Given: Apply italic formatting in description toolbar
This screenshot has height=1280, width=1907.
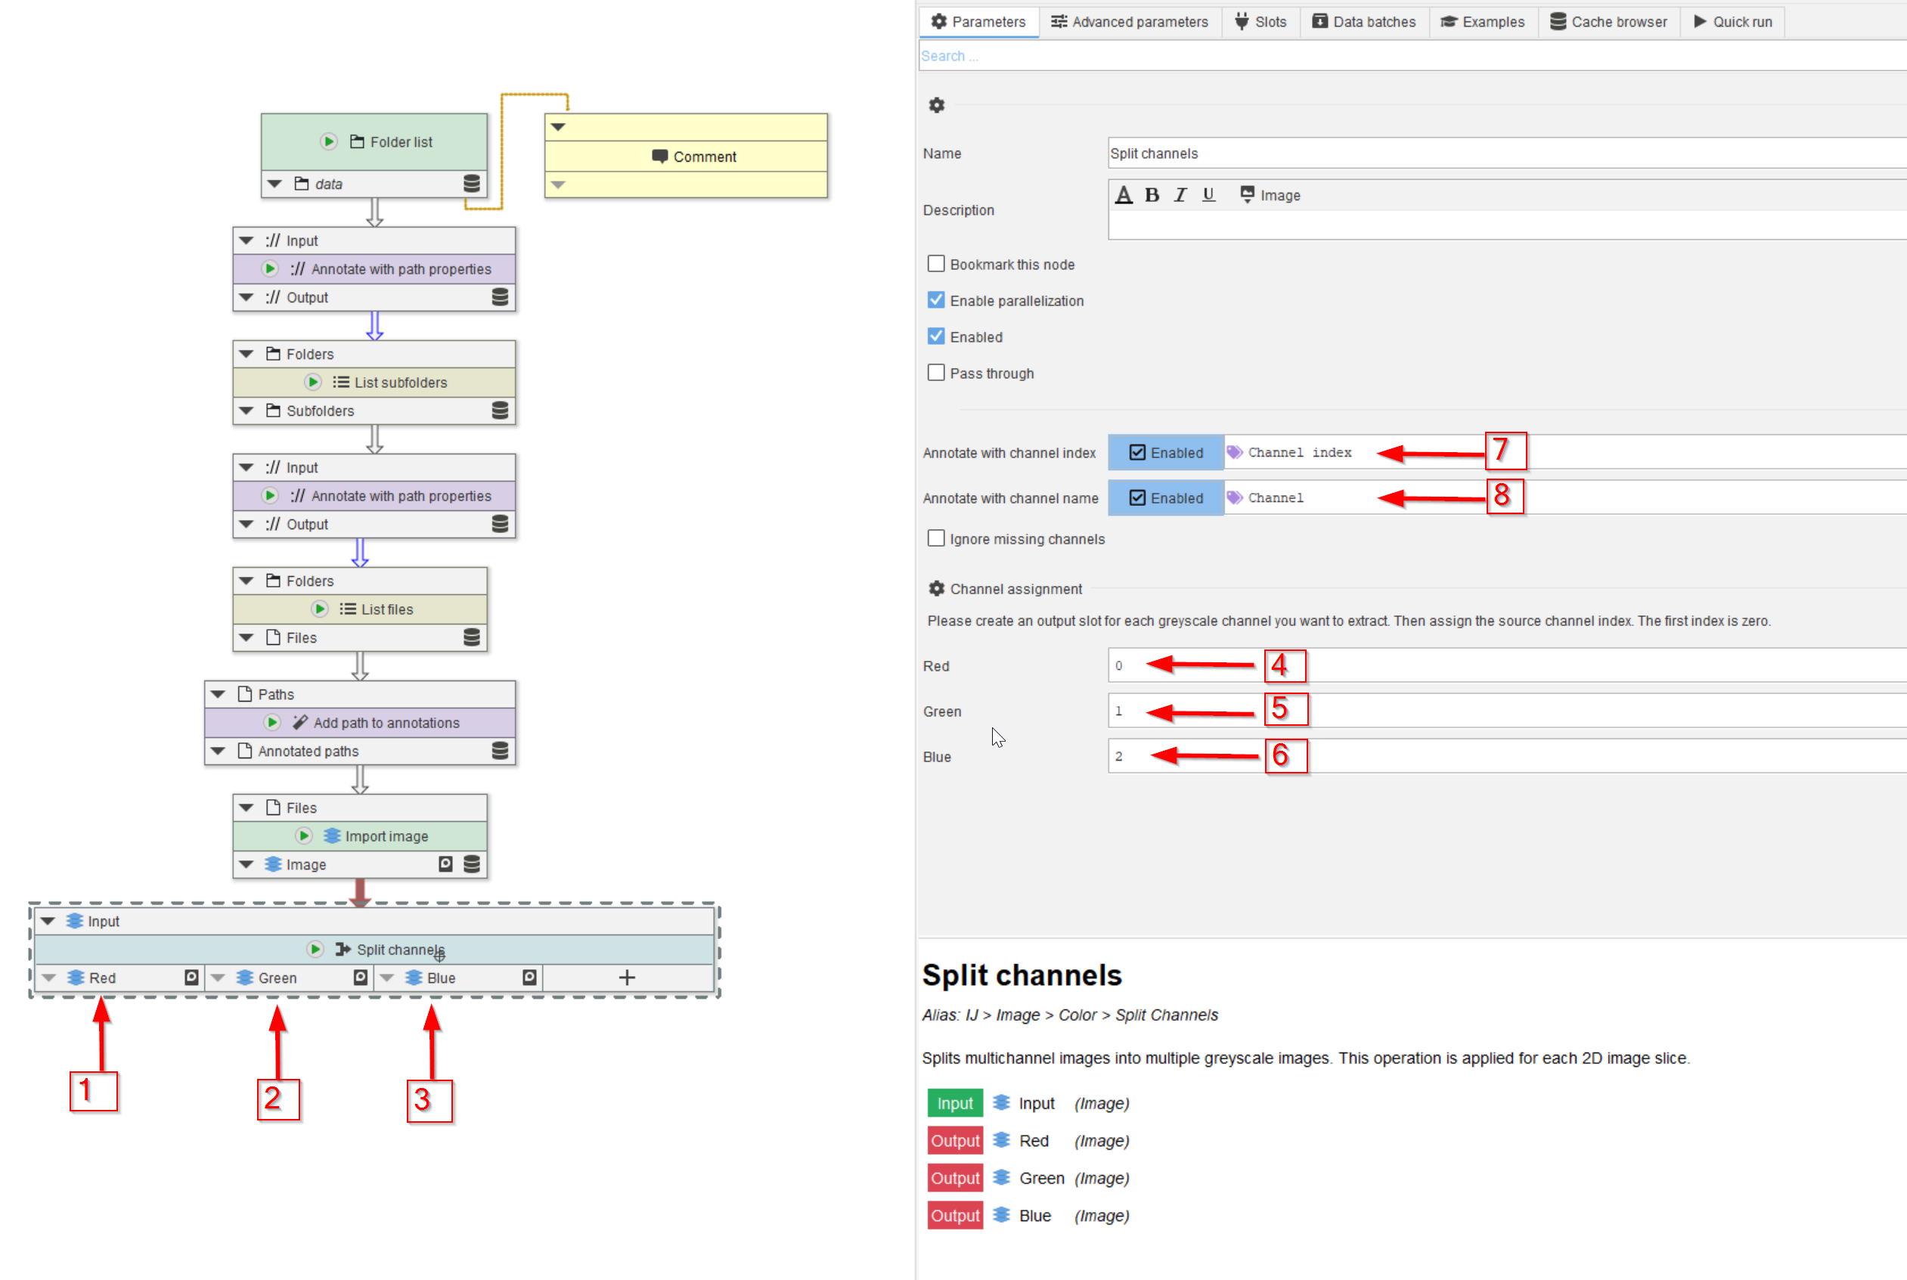Looking at the screenshot, I should coord(1180,195).
